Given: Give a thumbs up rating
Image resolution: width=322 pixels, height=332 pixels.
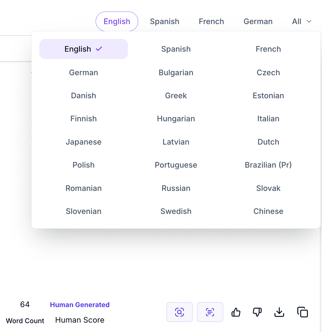Looking at the screenshot, I should pyautogui.click(x=236, y=312).
